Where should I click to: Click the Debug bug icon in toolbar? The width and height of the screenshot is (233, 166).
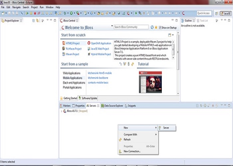tap(65, 13)
